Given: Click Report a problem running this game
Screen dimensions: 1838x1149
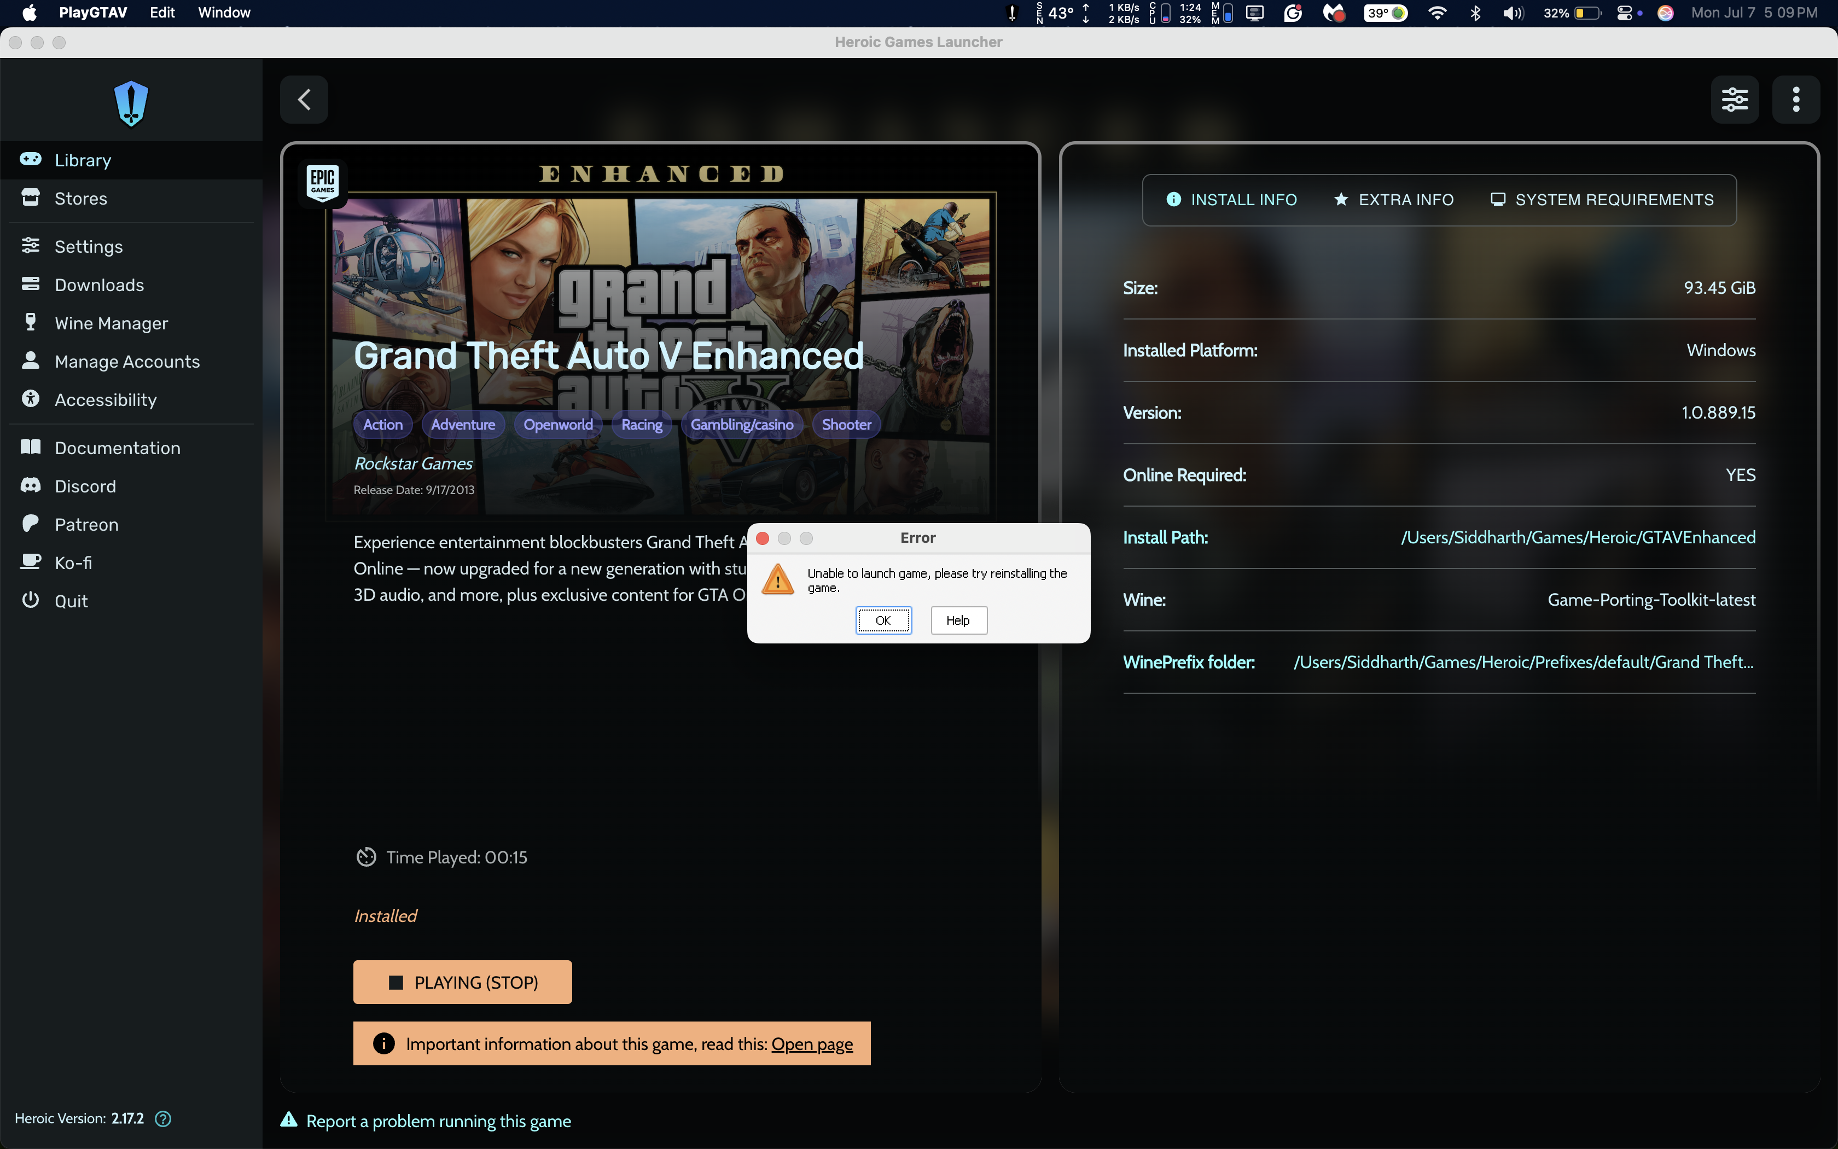Looking at the screenshot, I should pyautogui.click(x=426, y=1121).
